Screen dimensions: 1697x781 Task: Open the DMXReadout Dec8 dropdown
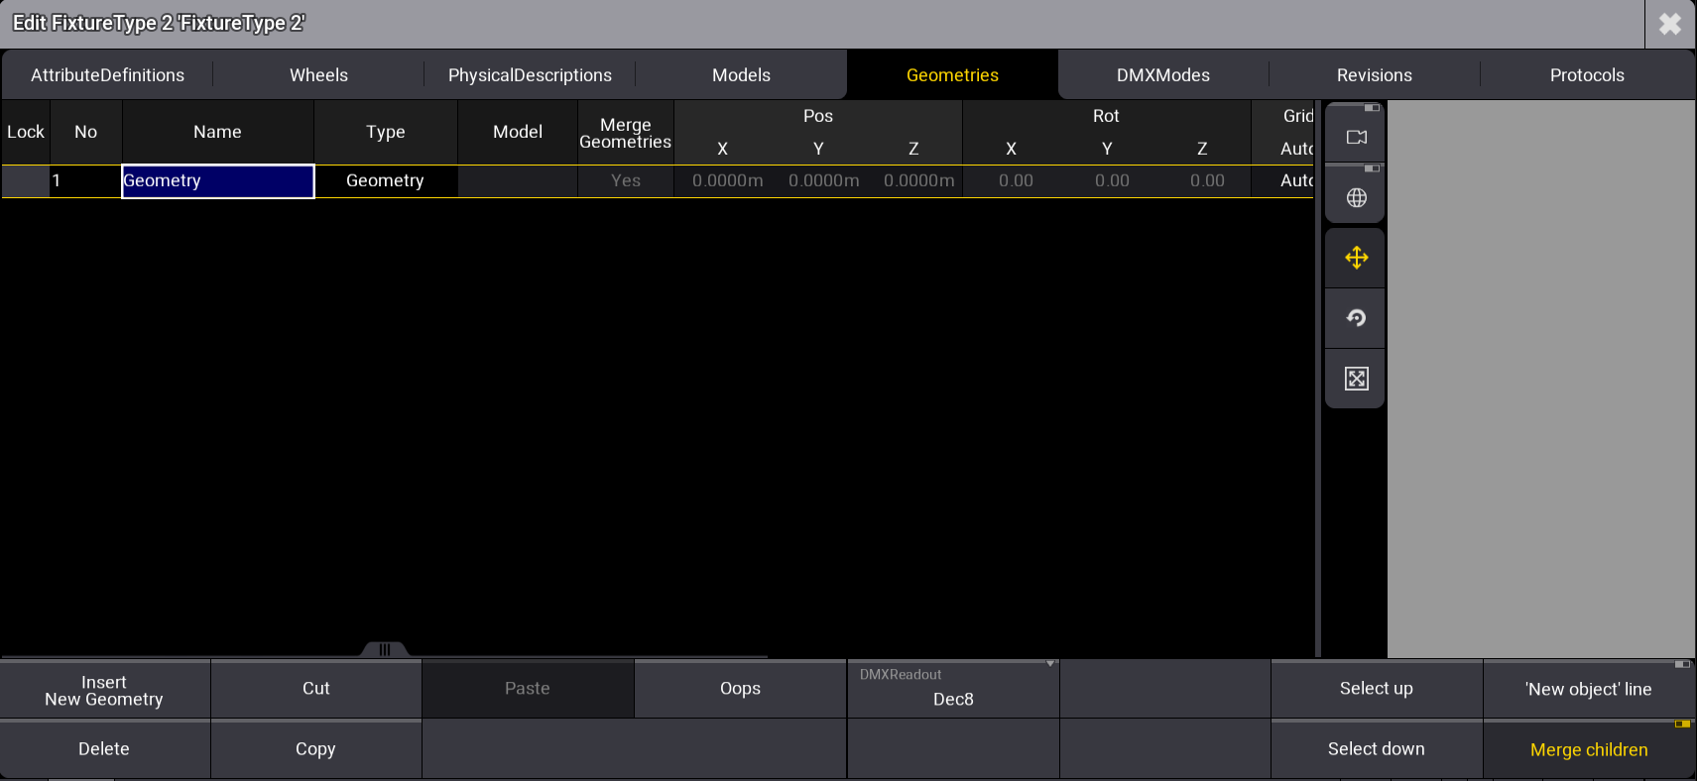[x=952, y=689]
